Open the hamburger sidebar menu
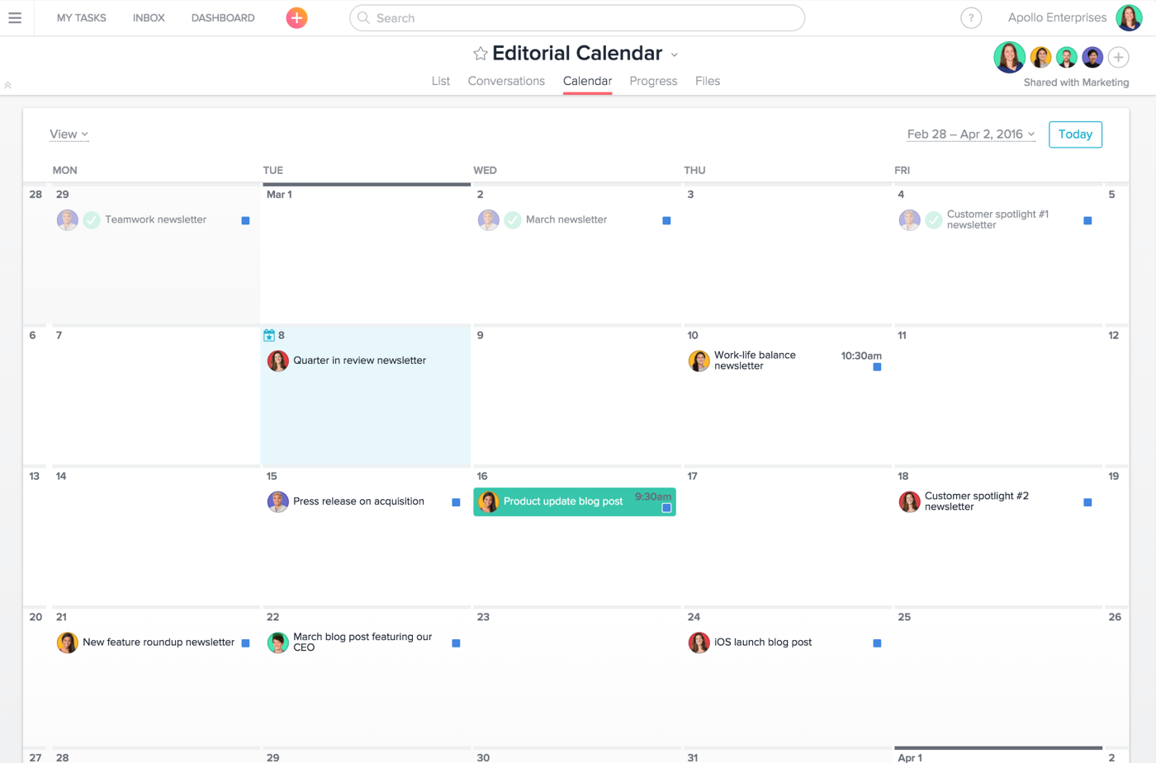 click(x=15, y=17)
